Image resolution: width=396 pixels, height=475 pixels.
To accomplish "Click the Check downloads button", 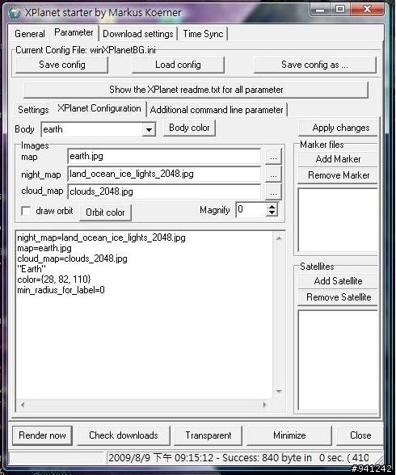I will [x=124, y=435].
